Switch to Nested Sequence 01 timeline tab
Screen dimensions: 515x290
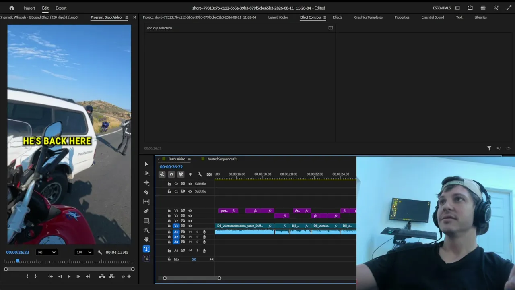point(222,159)
